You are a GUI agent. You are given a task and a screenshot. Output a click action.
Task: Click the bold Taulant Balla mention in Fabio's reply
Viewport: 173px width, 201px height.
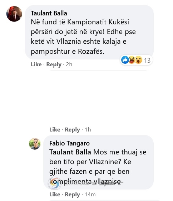(x=70, y=152)
